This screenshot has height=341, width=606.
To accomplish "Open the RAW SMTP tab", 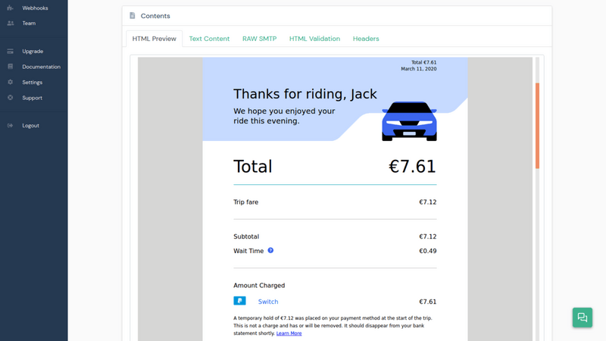I will [259, 39].
